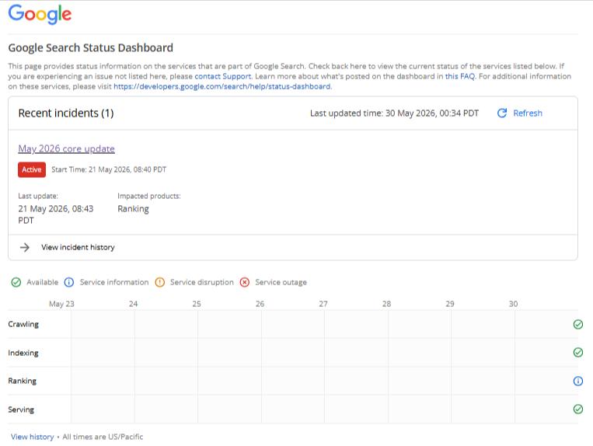Open the View history link at bottom
The height and width of the screenshot is (446, 593).
tap(32, 437)
